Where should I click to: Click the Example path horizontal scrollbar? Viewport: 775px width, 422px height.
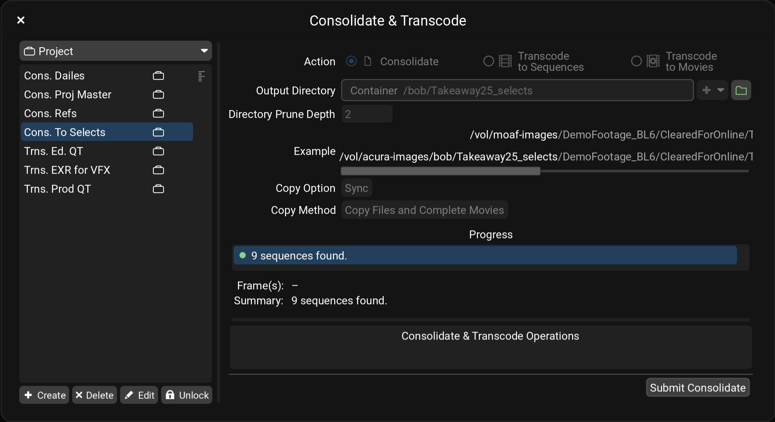[440, 171]
